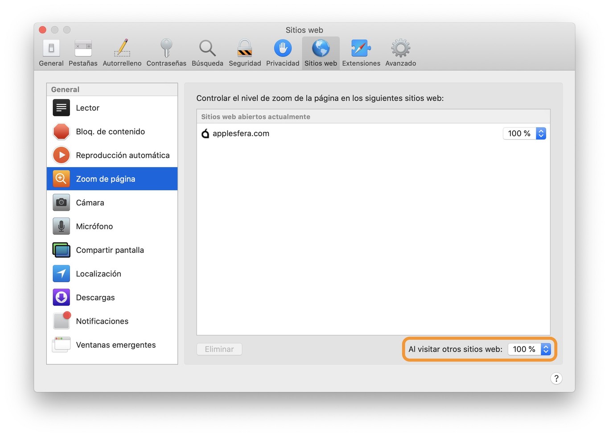This screenshot has height=437, width=609.
Task: Switch to Pestañas settings
Action: [82, 52]
